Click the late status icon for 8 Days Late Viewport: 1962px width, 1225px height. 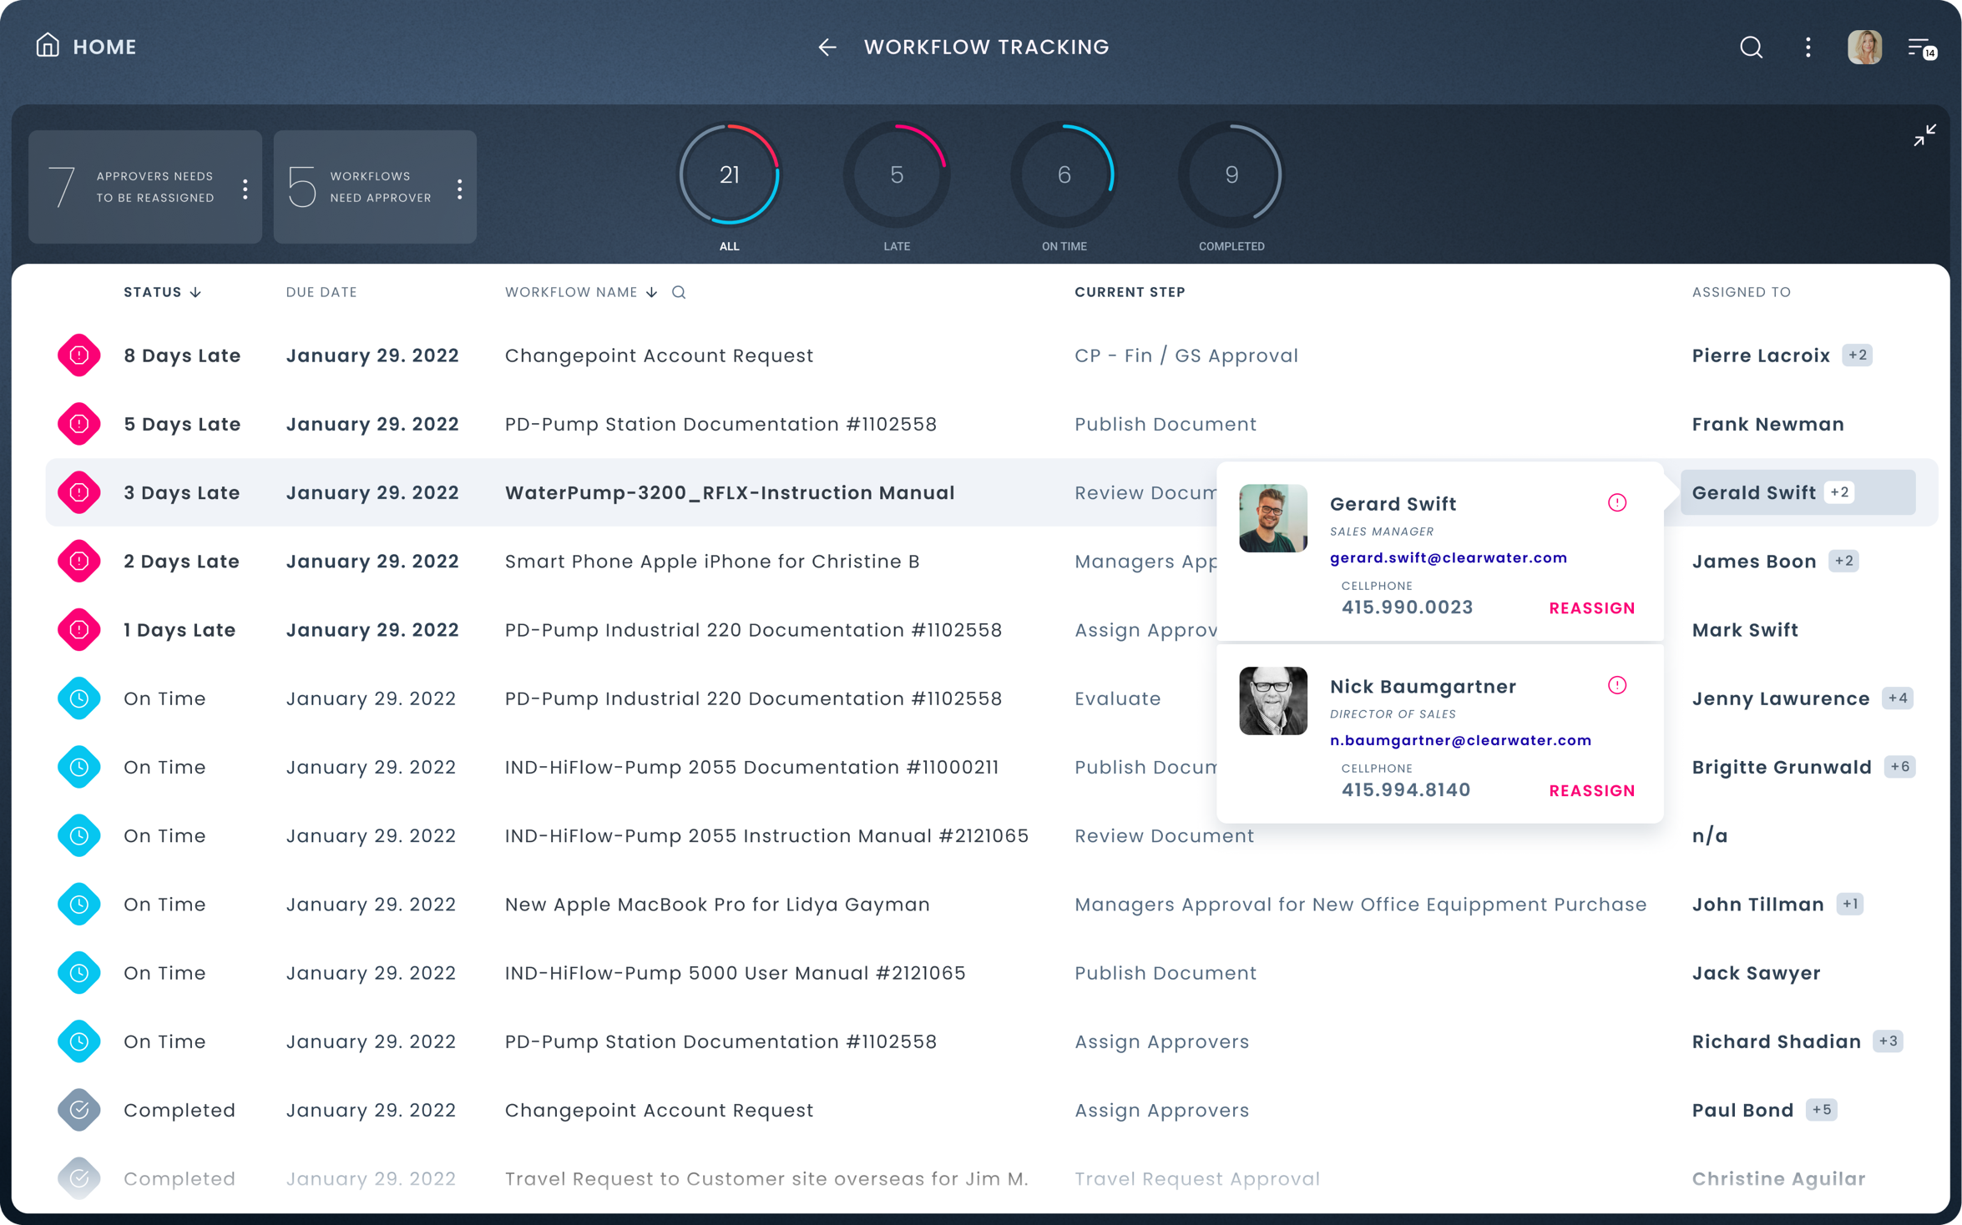pyautogui.click(x=79, y=355)
